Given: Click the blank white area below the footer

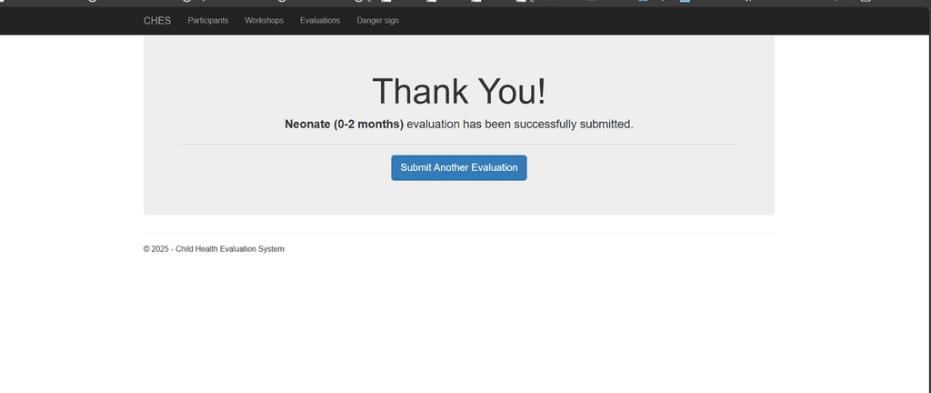Looking at the screenshot, I should (458, 318).
